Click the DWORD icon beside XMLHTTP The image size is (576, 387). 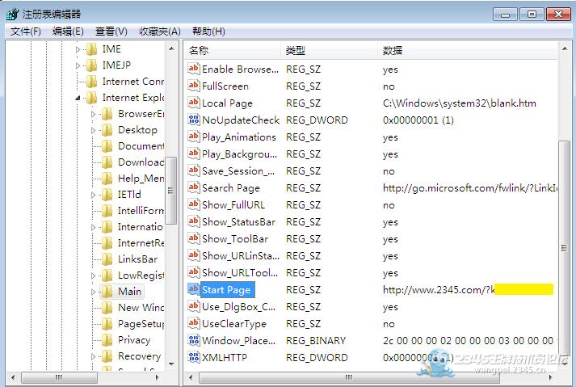[x=194, y=357]
